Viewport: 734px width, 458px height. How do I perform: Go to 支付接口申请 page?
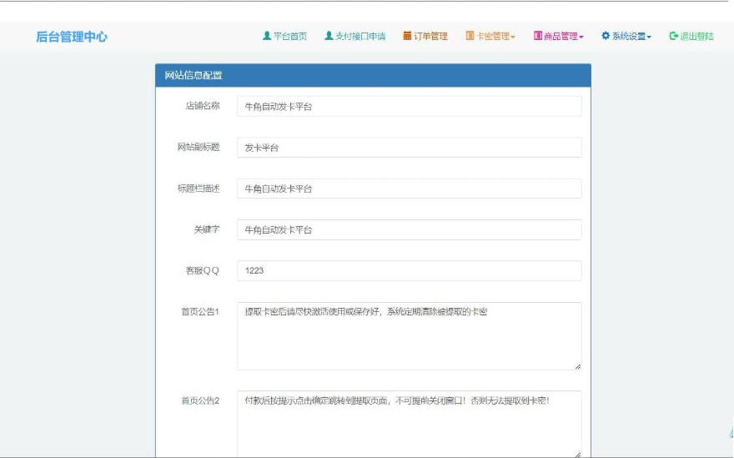click(x=360, y=36)
